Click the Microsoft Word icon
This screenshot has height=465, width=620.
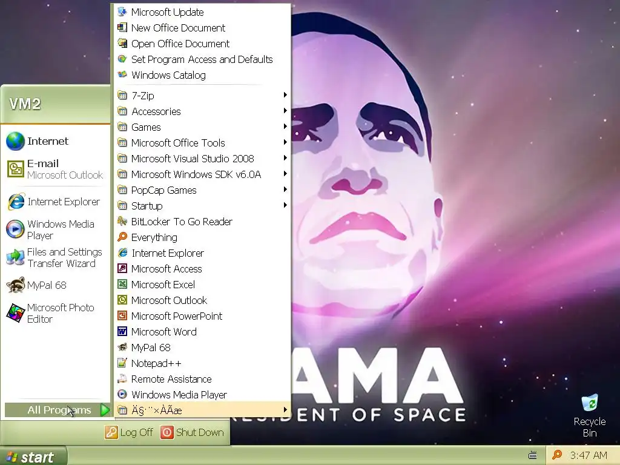click(x=122, y=332)
